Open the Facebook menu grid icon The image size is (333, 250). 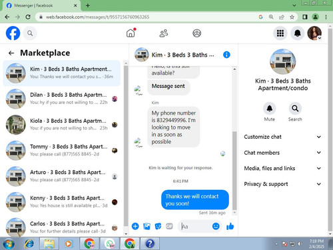(280, 33)
